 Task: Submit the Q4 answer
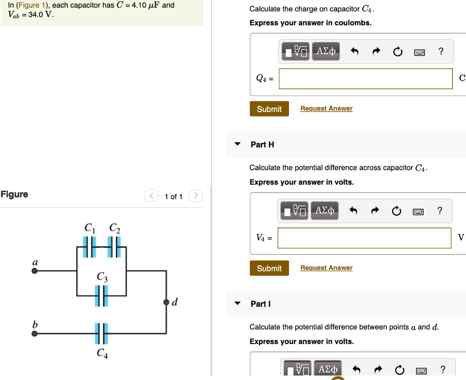269,109
